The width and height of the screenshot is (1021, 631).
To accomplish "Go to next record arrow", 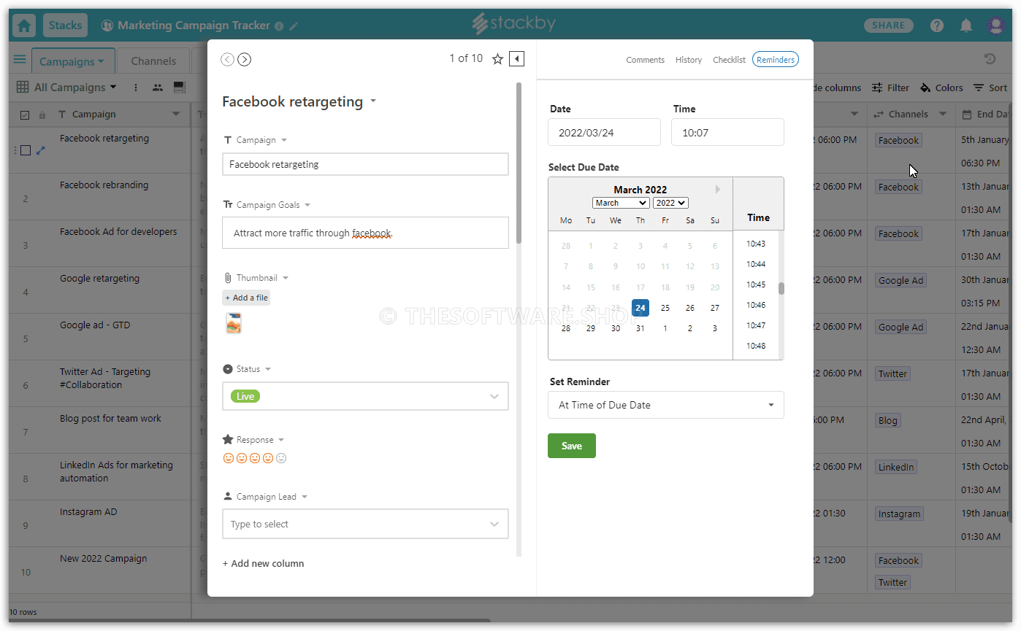I will tap(245, 59).
